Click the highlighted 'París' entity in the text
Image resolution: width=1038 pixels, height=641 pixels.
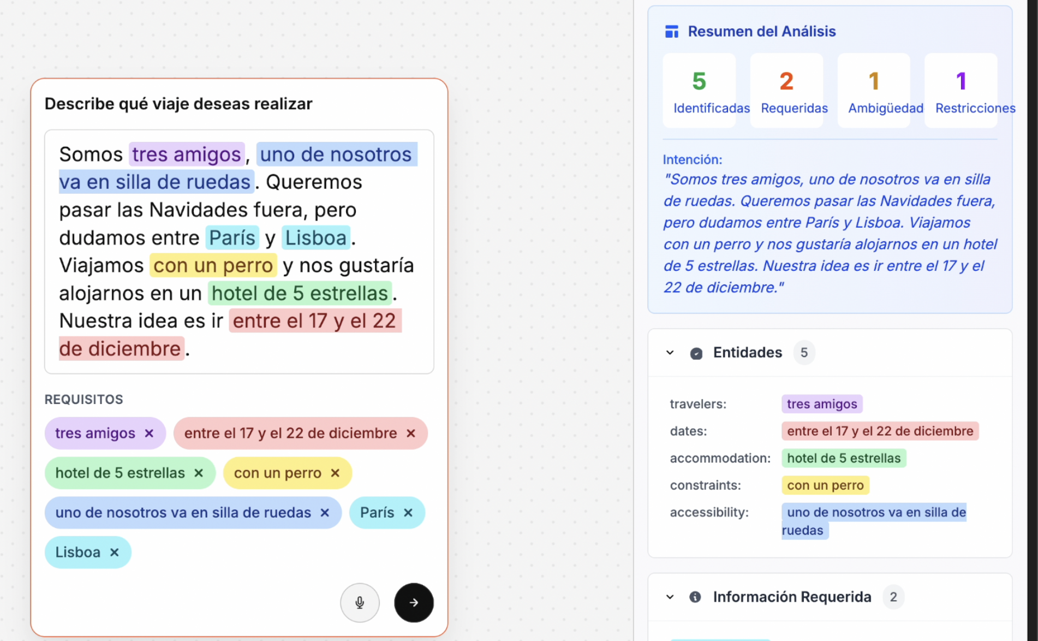coord(232,238)
